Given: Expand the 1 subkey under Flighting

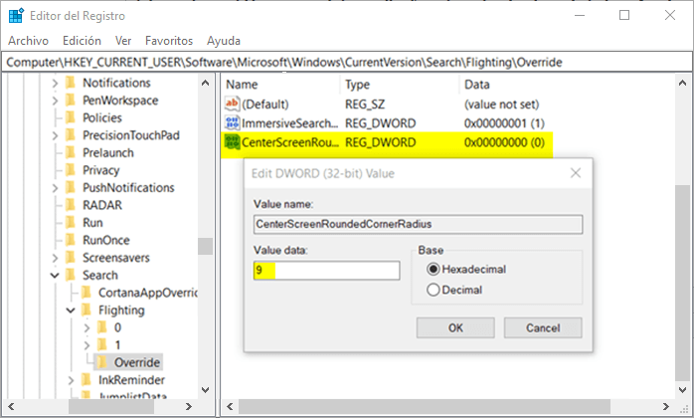Looking at the screenshot, I should pos(87,345).
